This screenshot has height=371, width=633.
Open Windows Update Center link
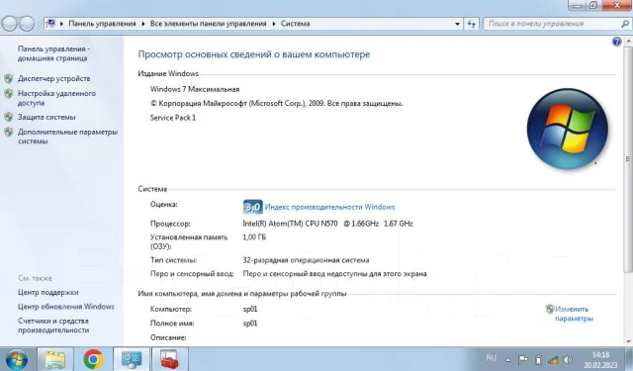tap(66, 307)
